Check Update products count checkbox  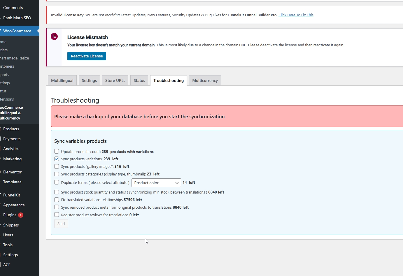[x=57, y=151]
